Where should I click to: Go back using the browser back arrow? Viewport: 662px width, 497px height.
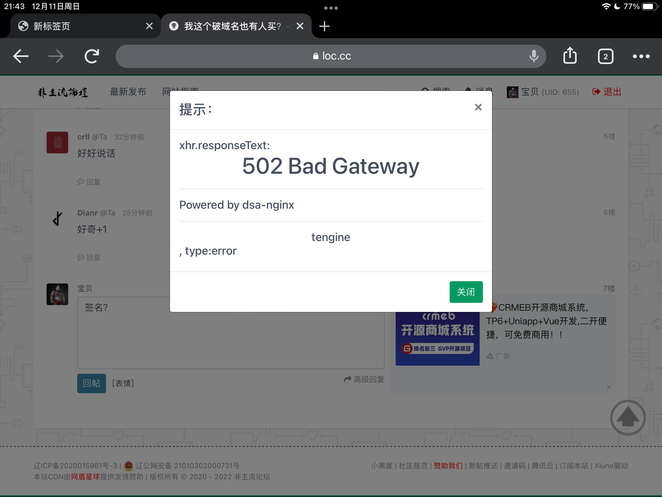click(21, 56)
